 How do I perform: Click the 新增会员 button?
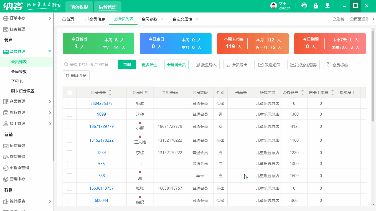(176, 65)
